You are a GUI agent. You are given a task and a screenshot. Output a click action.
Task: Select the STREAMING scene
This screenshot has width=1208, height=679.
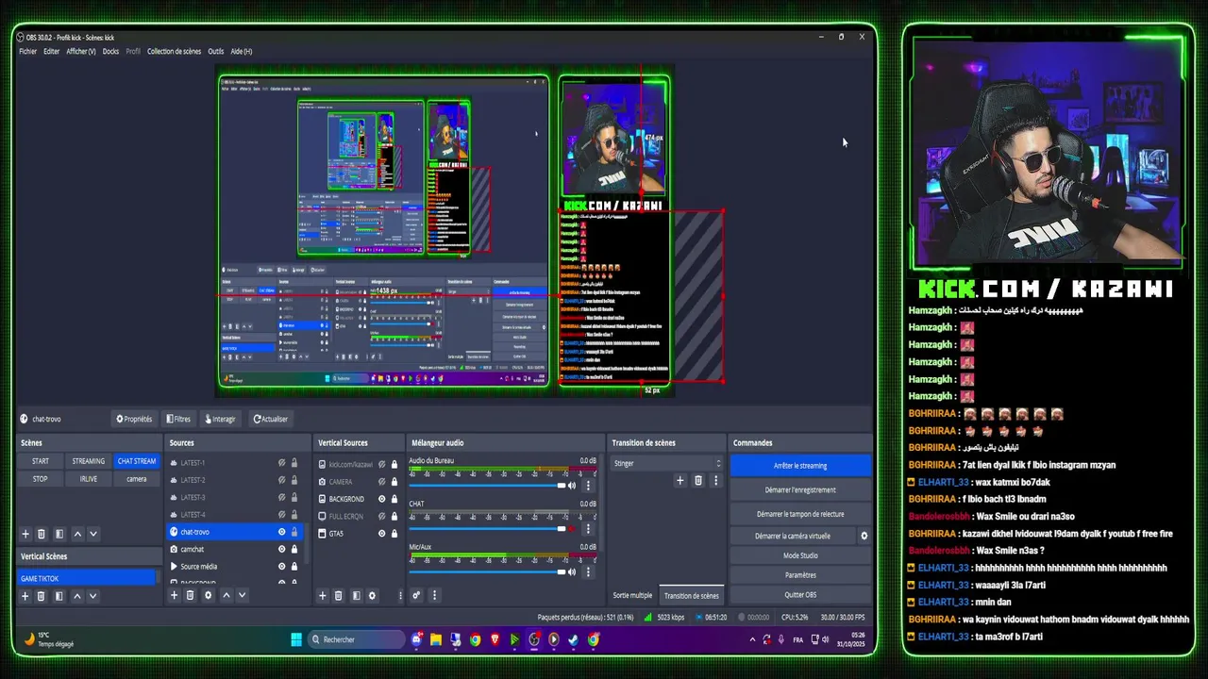89,461
